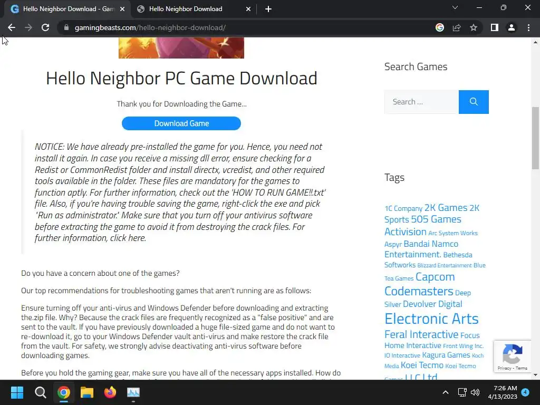This screenshot has width=540, height=405.
Task: Open clock showing 7:26 AM
Action: tap(503, 392)
